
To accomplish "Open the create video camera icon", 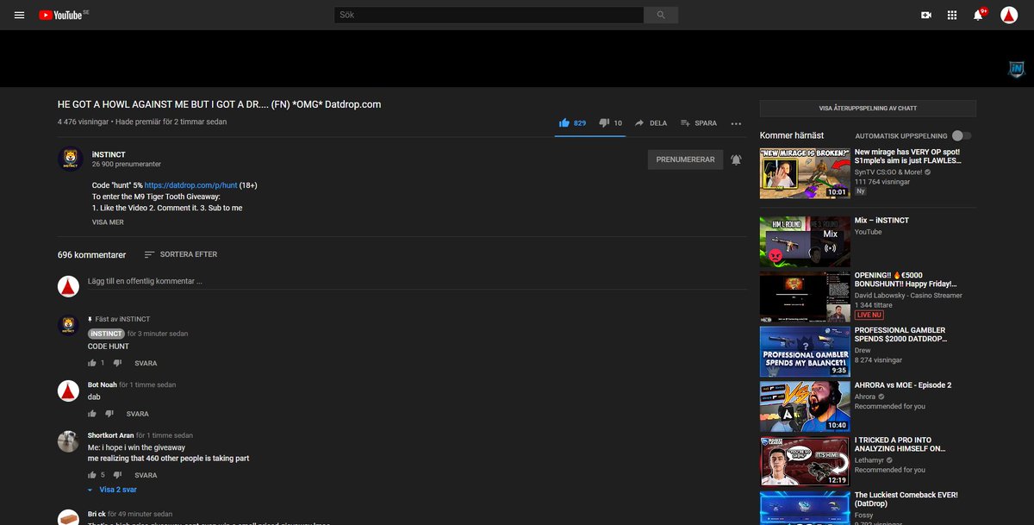I will coord(926,15).
